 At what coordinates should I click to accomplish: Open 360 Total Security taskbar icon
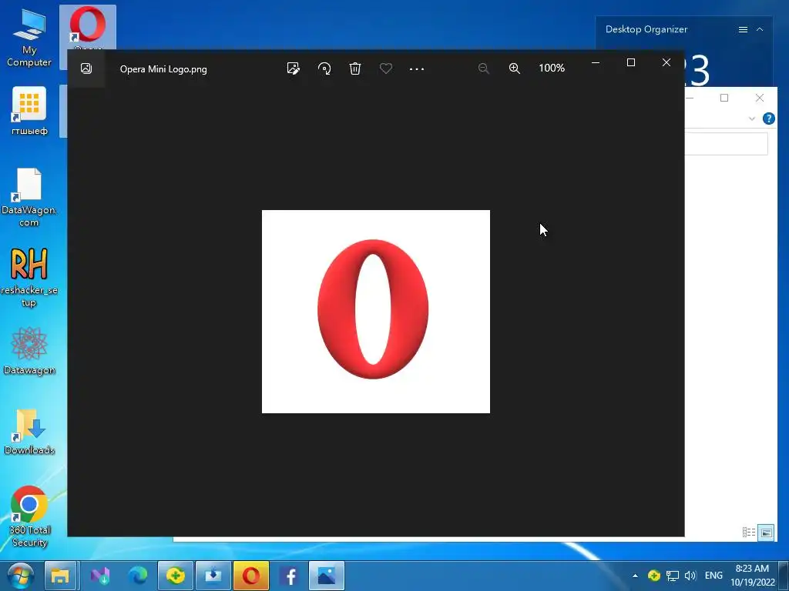coord(175,576)
